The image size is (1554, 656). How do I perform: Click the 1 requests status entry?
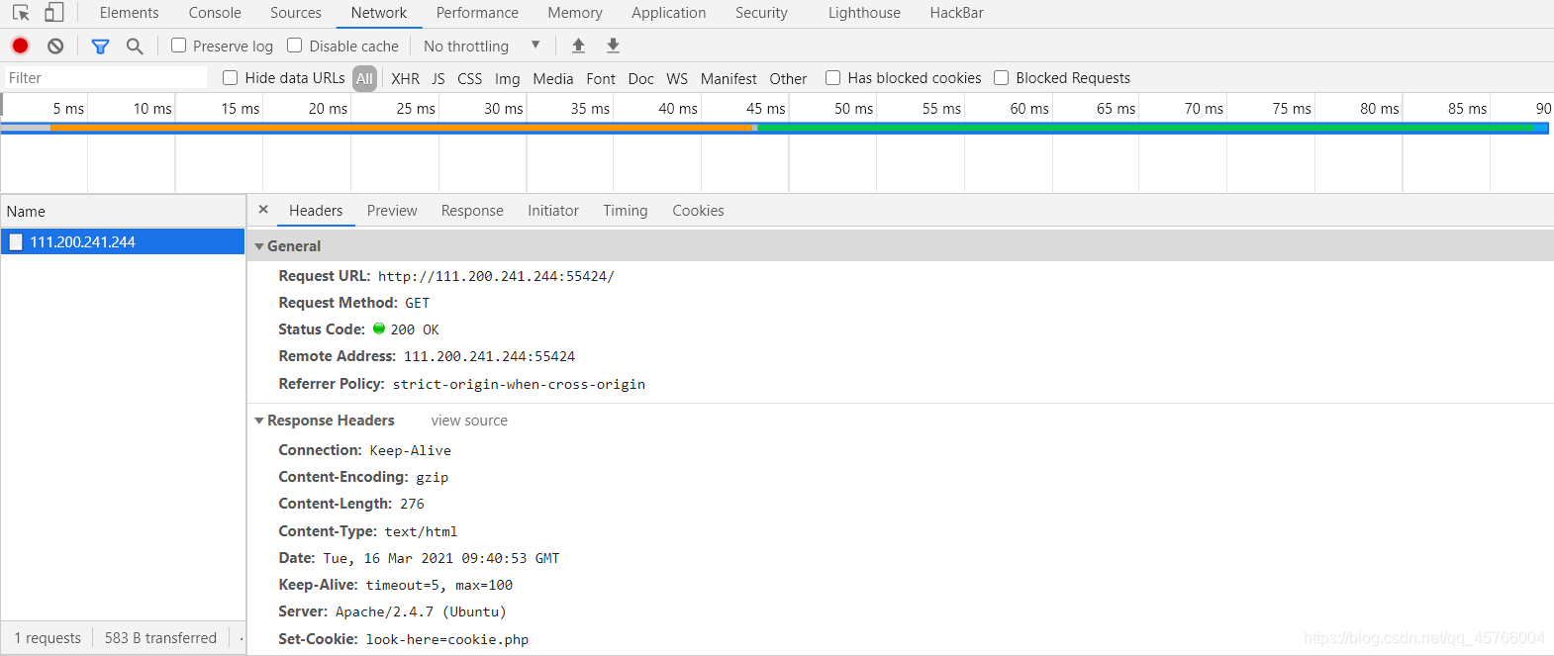[48, 638]
